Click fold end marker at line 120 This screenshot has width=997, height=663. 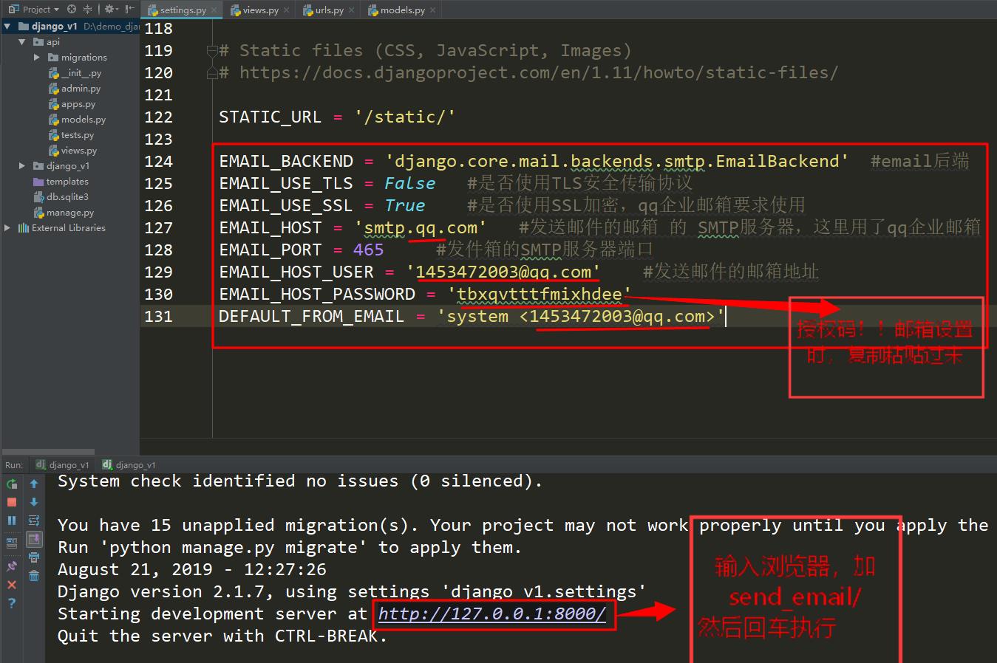click(212, 73)
